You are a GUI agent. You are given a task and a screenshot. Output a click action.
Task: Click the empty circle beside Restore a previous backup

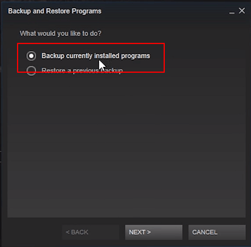(x=31, y=70)
